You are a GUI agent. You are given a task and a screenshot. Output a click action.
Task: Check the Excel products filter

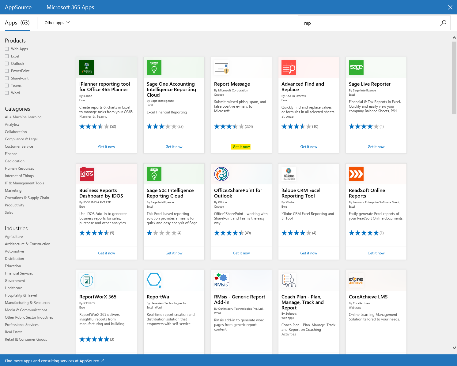coord(6,56)
